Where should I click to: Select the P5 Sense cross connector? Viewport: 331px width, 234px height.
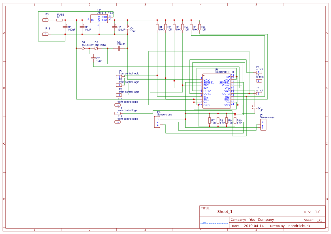pyautogui.click(x=263, y=125)
